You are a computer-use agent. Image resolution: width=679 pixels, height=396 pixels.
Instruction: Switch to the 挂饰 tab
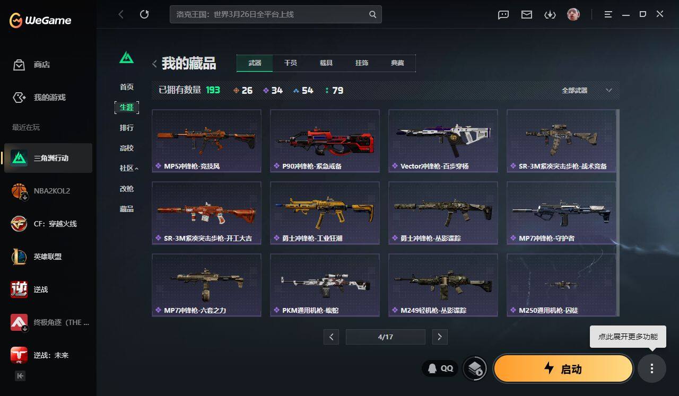pos(362,63)
